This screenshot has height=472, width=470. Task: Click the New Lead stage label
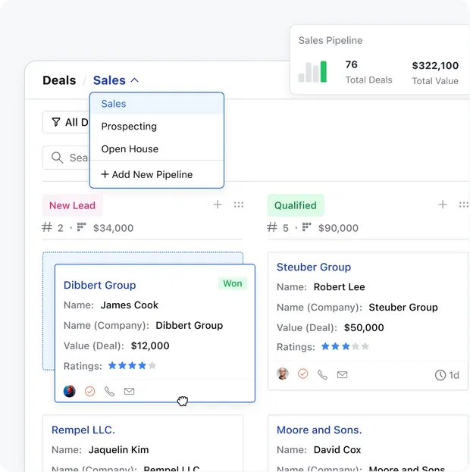[72, 205]
